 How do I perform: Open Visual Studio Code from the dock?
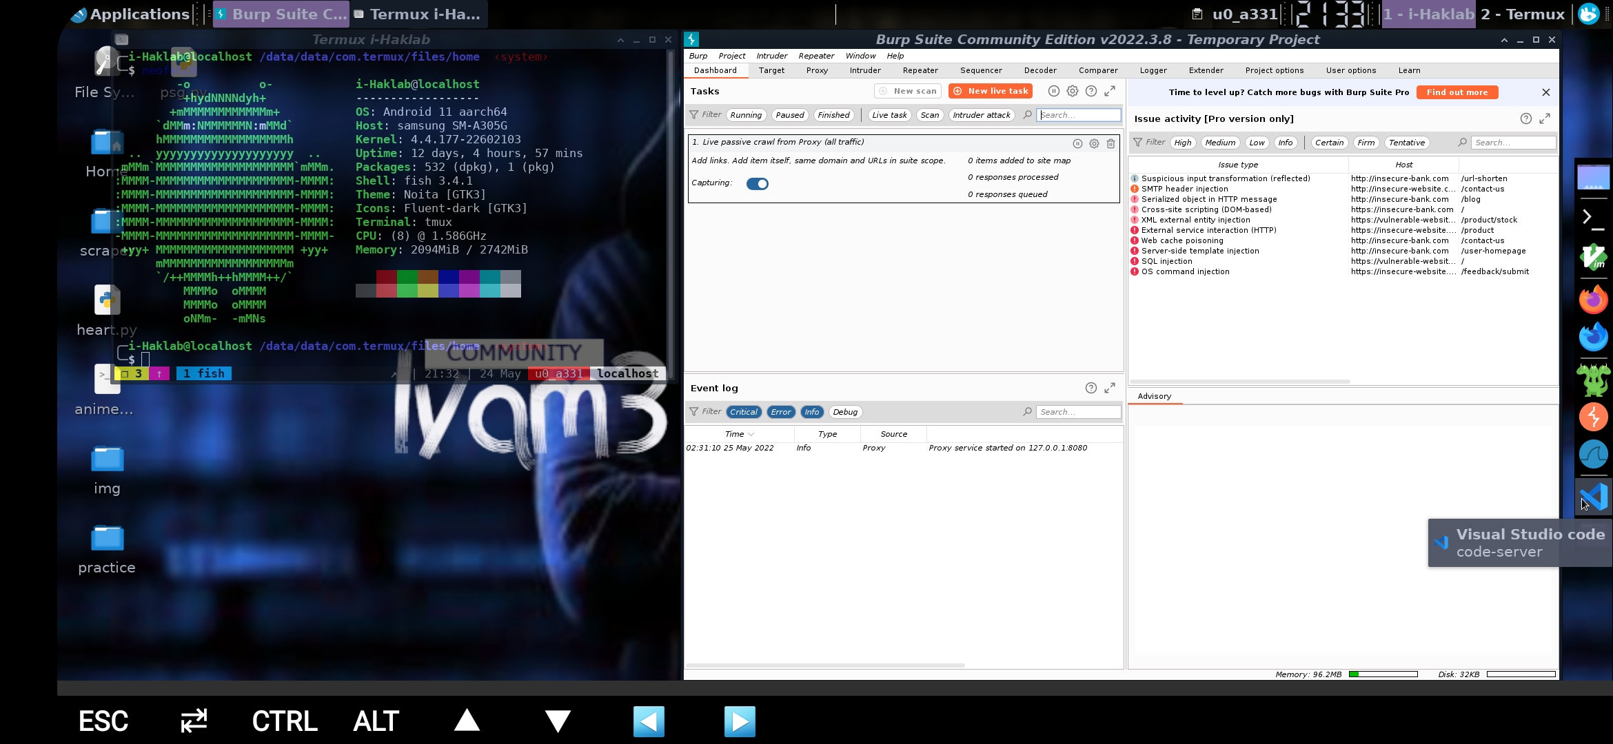[x=1593, y=496]
